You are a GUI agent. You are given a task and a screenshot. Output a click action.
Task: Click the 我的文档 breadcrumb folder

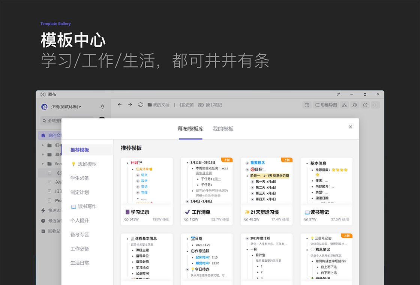[159, 105]
